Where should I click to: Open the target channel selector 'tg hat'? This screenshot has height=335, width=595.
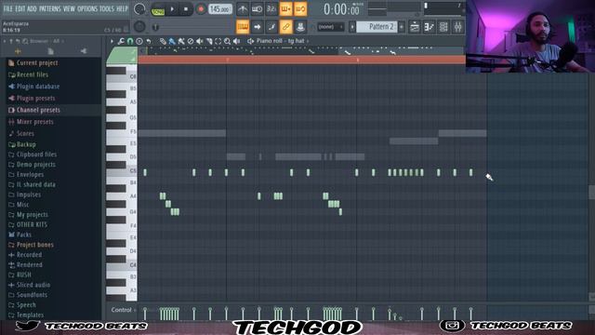283,41
